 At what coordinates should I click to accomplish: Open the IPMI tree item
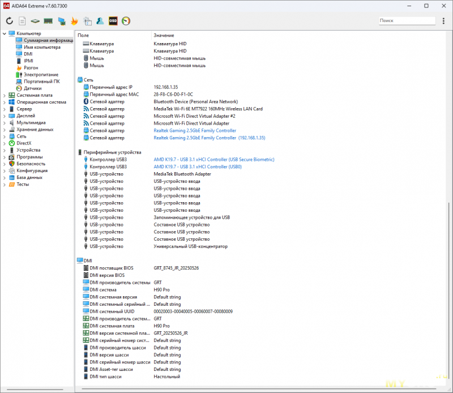pyautogui.click(x=29, y=61)
